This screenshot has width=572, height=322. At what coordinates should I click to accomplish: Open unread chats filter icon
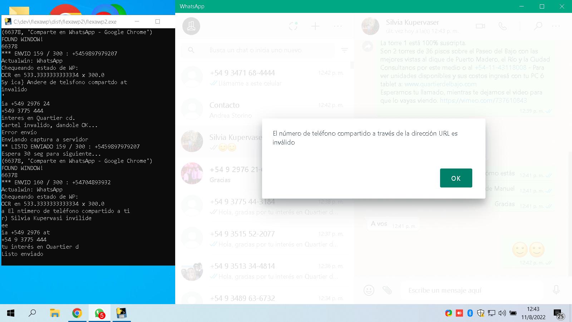tap(344, 50)
